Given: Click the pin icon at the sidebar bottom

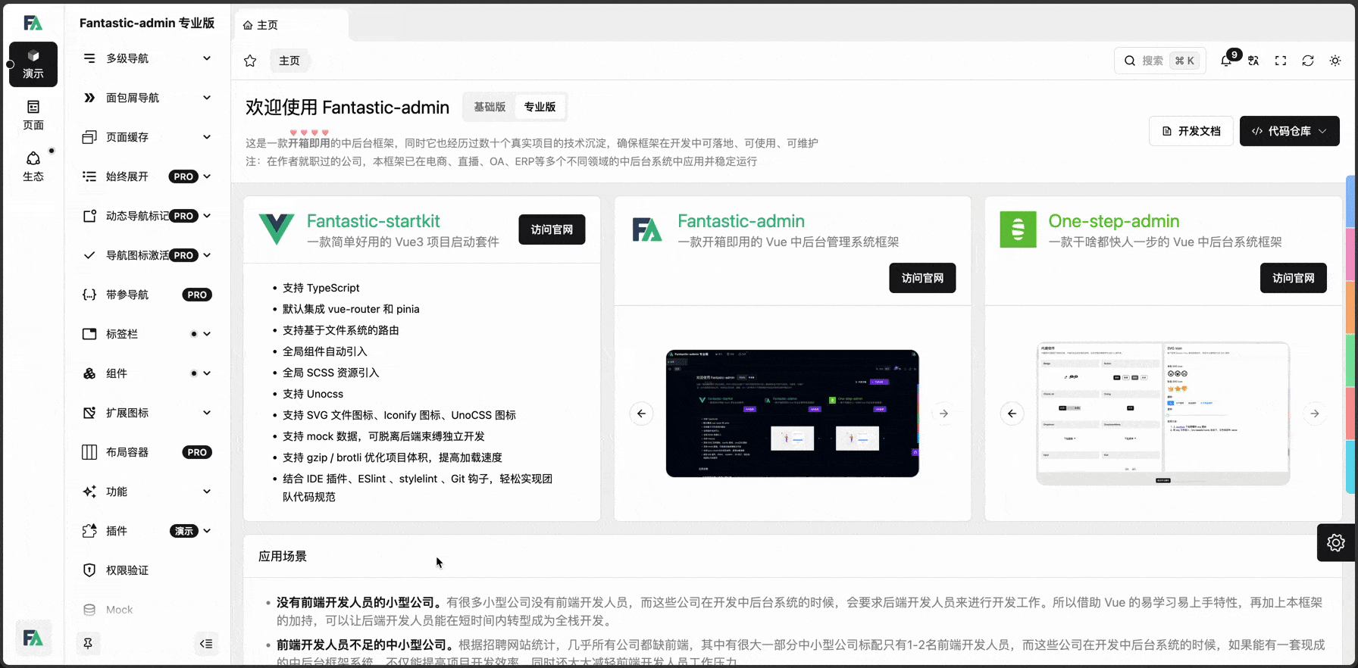Looking at the screenshot, I should pos(88,644).
